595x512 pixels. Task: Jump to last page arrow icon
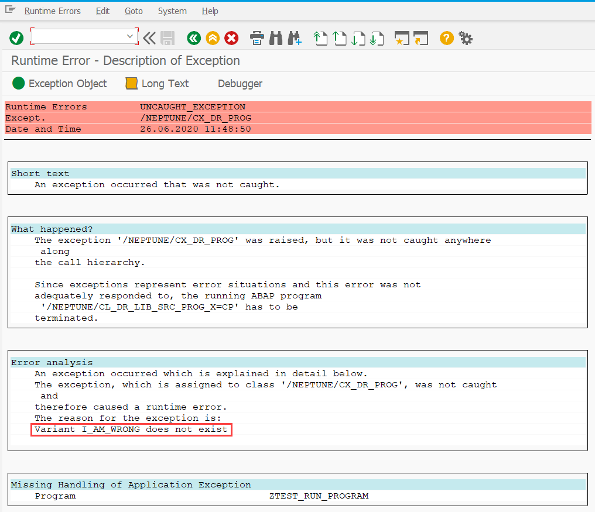coord(377,38)
